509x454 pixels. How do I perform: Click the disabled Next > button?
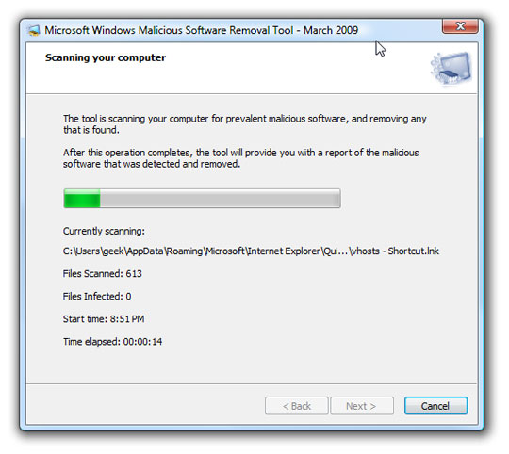[362, 406]
